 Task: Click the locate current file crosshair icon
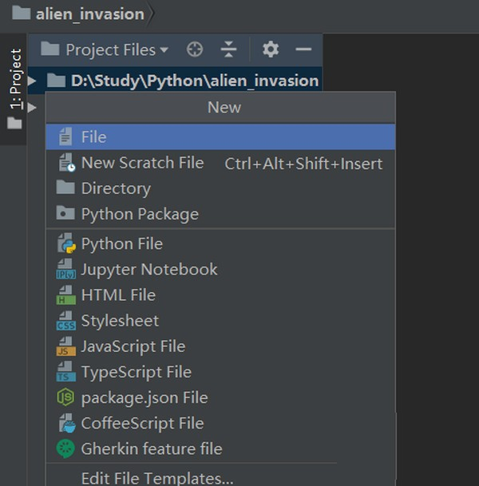(195, 49)
